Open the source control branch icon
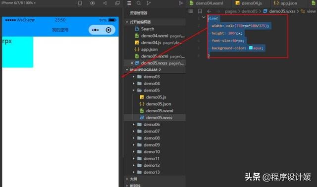This screenshot has height=187, width=317. [149, 3]
